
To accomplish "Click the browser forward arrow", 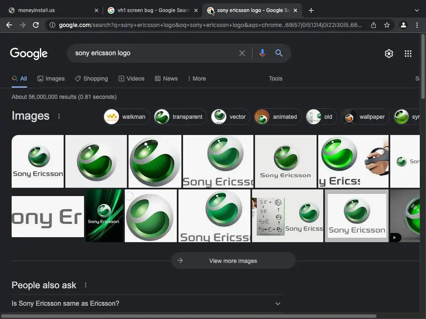I will click(x=22, y=25).
